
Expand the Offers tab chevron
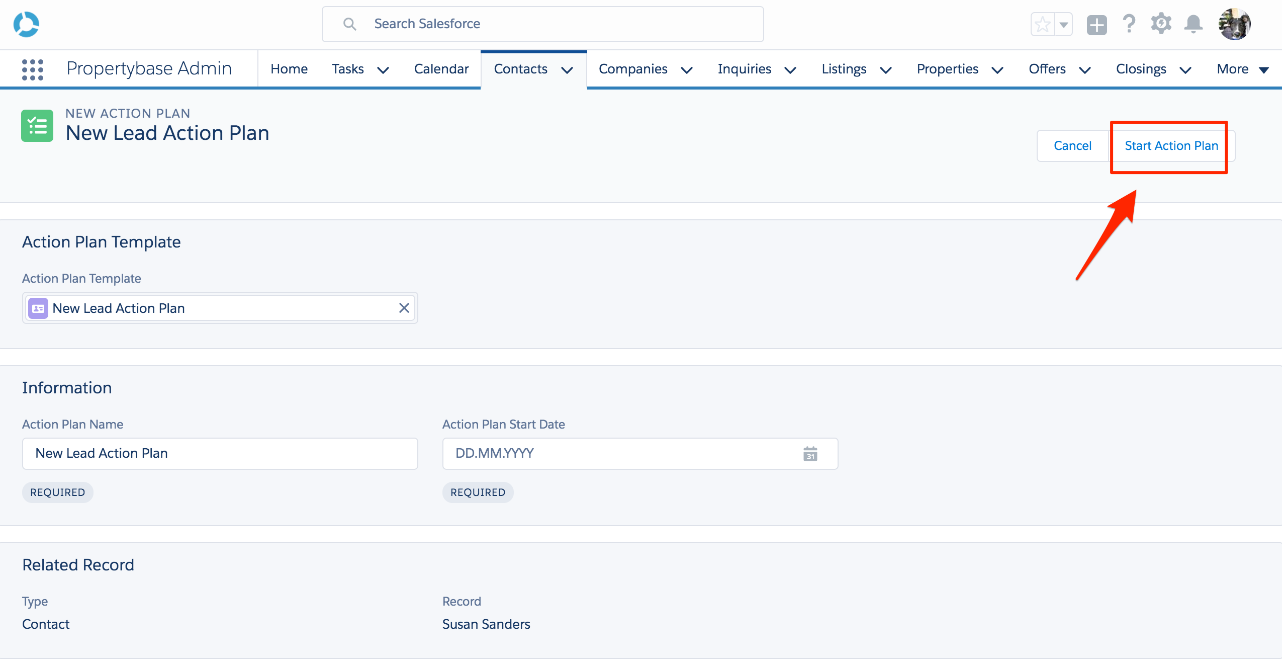(x=1085, y=70)
